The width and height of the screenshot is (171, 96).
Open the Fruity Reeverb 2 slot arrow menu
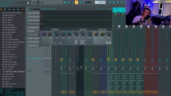coord(27,42)
